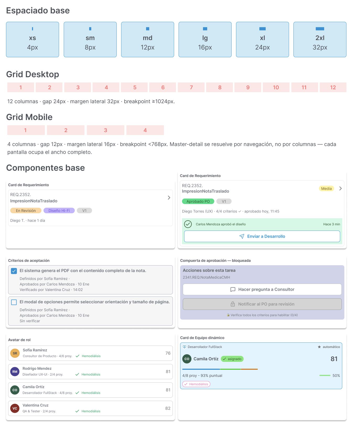Click the text 4/8 proy - 93% puntual
The height and width of the screenshot is (427, 353).
click(202, 376)
